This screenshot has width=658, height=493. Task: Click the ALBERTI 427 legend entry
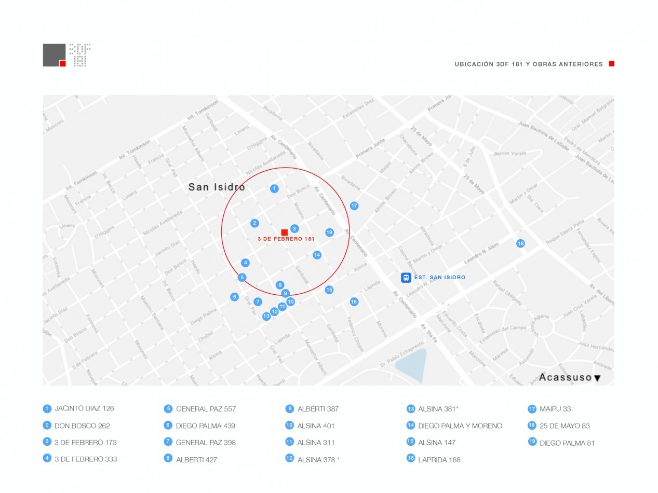tap(197, 460)
